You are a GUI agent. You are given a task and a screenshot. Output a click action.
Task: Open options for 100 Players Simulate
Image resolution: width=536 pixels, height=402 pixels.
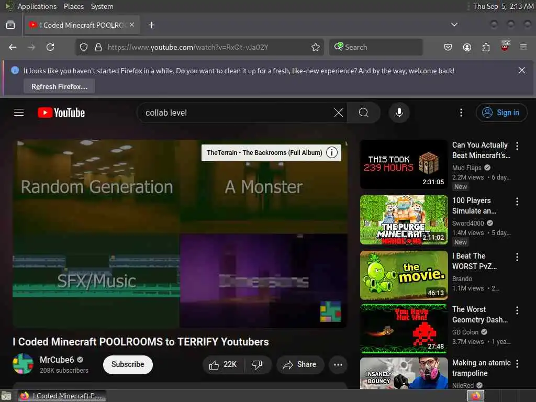pos(517,202)
